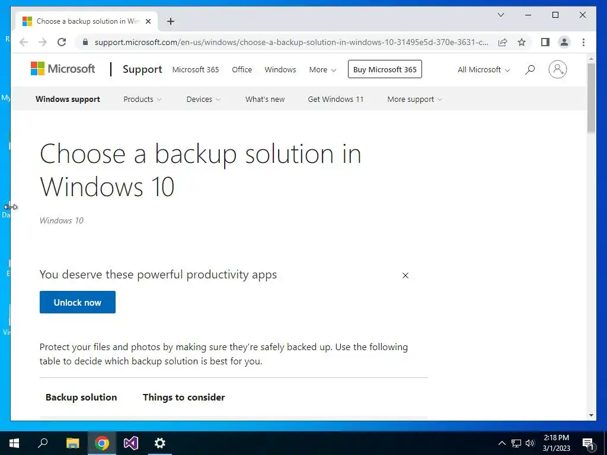
Task: Click the Windows support link
Action: pos(68,100)
